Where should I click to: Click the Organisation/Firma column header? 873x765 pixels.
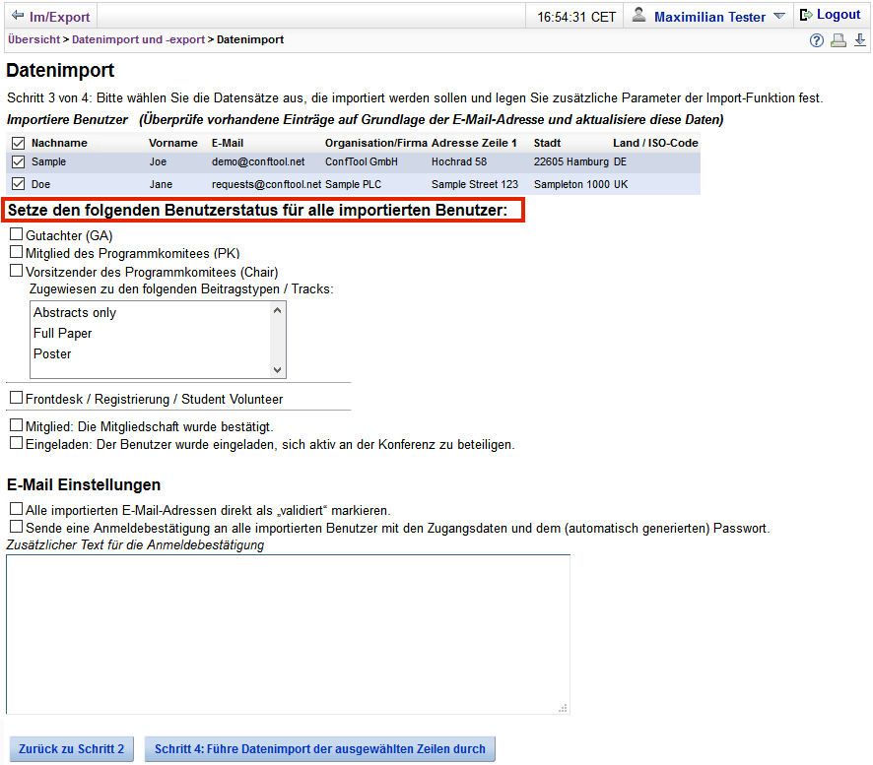pyautogui.click(x=376, y=143)
